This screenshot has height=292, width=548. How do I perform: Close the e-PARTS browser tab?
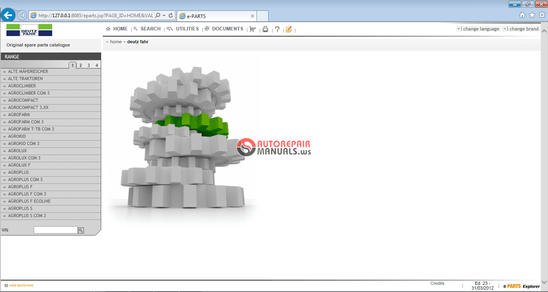click(252, 16)
